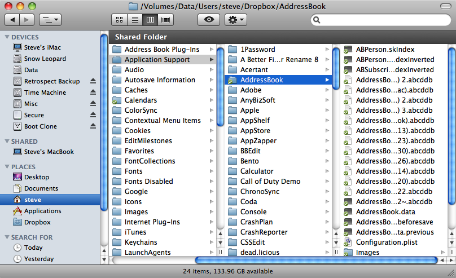The height and width of the screenshot is (278, 456).
Task: Select the AddressBo...beforesave file
Action: 394,222
